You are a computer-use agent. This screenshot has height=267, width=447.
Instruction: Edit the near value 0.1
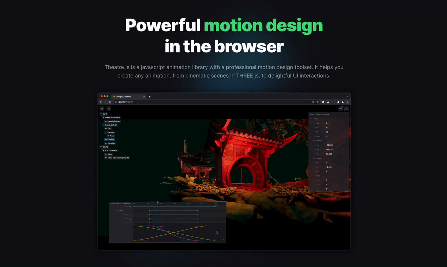(327, 123)
